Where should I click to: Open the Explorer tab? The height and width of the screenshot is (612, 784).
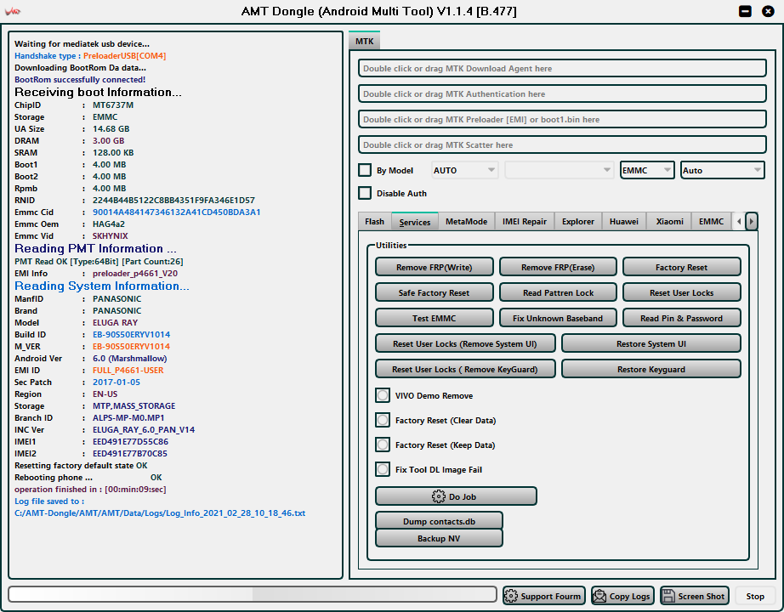(x=578, y=222)
